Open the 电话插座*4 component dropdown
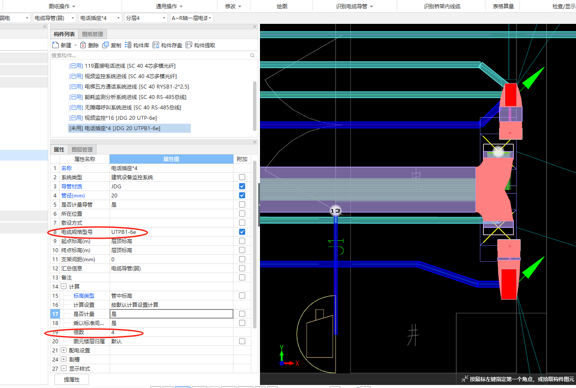The width and height of the screenshot is (576, 388). (100, 18)
